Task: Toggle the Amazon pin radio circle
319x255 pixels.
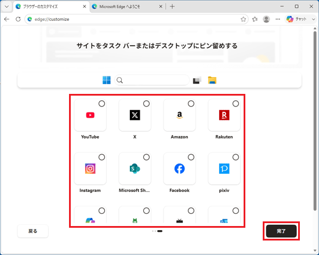Action: [x=191, y=104]
